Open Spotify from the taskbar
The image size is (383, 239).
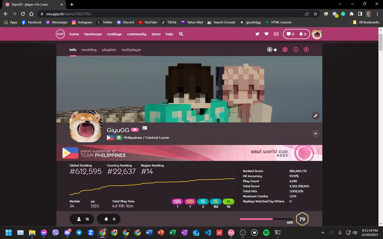point(266,233)
